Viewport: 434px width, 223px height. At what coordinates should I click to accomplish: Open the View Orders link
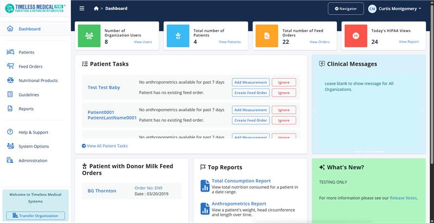[x=320, y=42]
